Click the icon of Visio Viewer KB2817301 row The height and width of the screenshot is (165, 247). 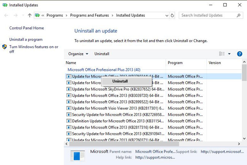tap(69, 108)
